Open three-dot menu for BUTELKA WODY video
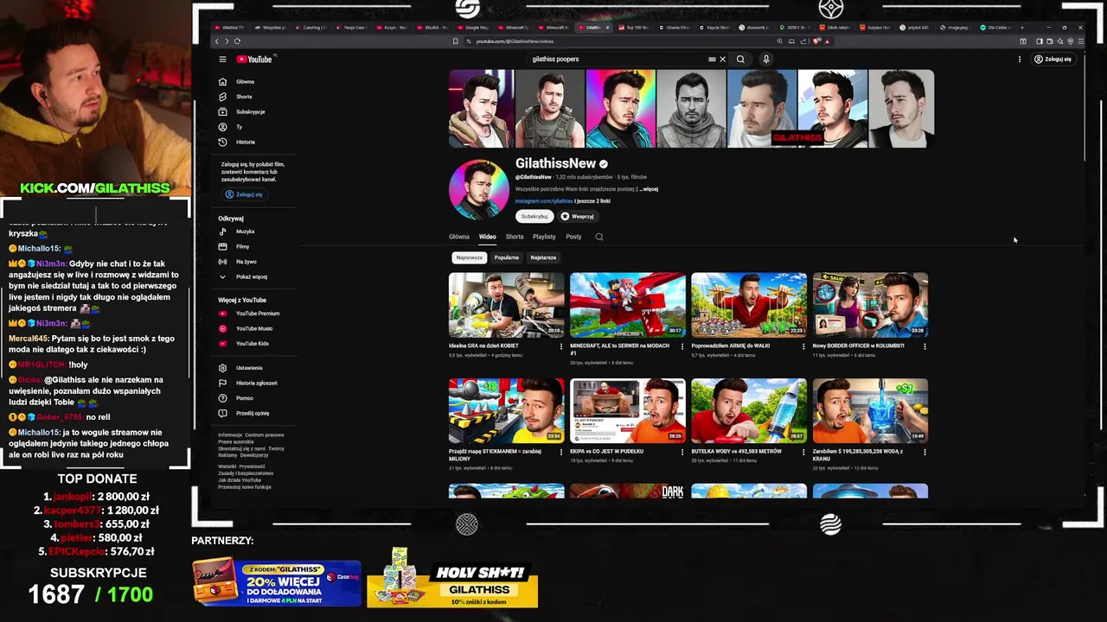The image size is (1107, 622). pos(803,452)
